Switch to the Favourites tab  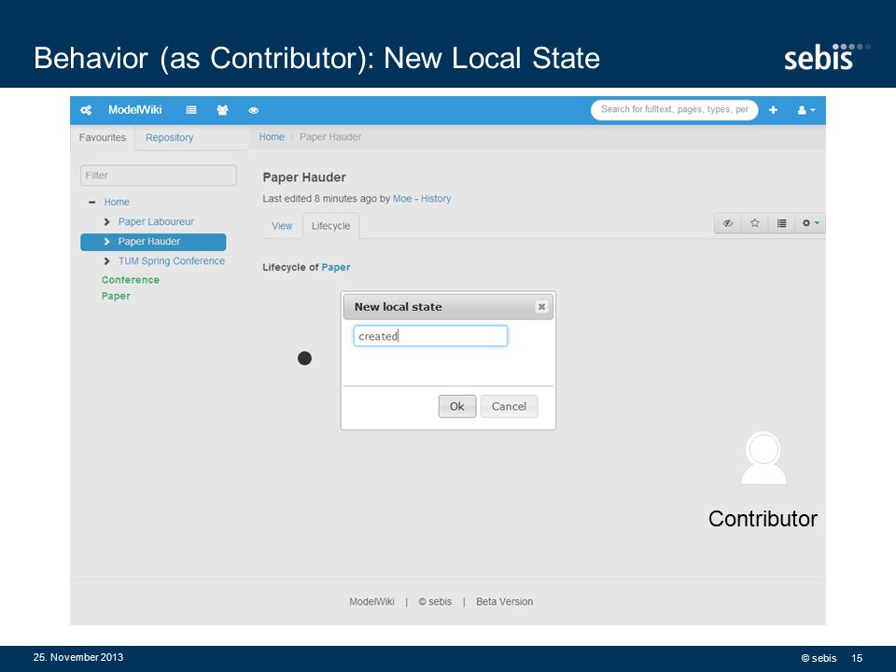[103, 138]
